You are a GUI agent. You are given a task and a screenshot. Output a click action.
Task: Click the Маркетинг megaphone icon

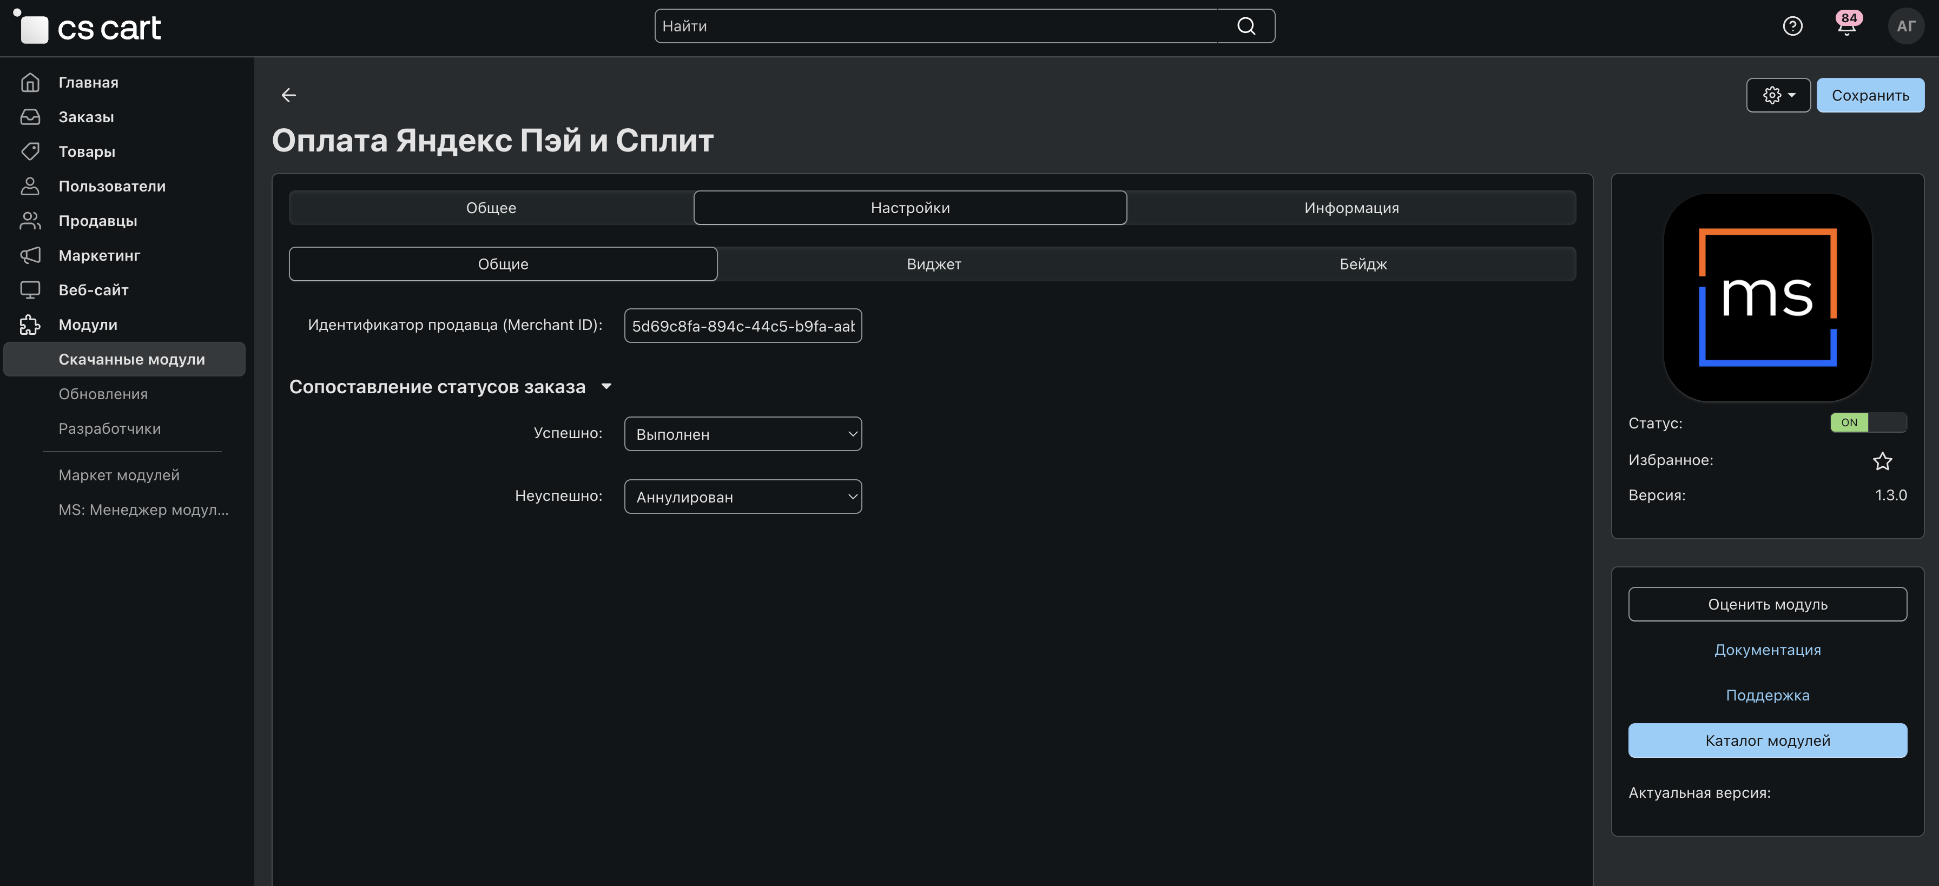(x=30, y=255)
